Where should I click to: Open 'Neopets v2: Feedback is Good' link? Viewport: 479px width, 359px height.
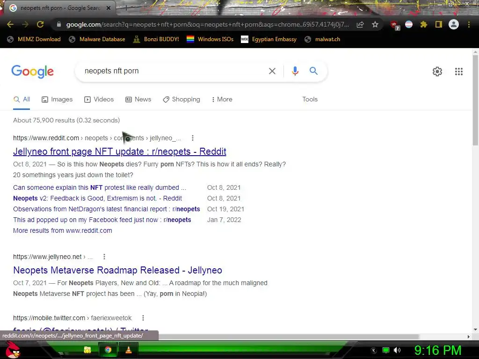tap(97, 198)
